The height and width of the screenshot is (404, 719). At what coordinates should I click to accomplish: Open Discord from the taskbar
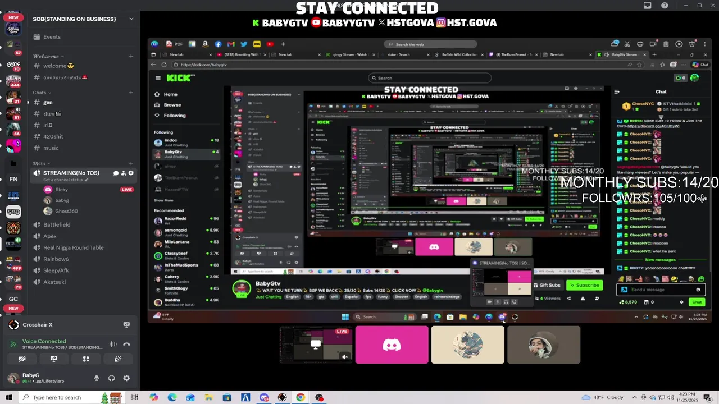(x=264, y=397)
